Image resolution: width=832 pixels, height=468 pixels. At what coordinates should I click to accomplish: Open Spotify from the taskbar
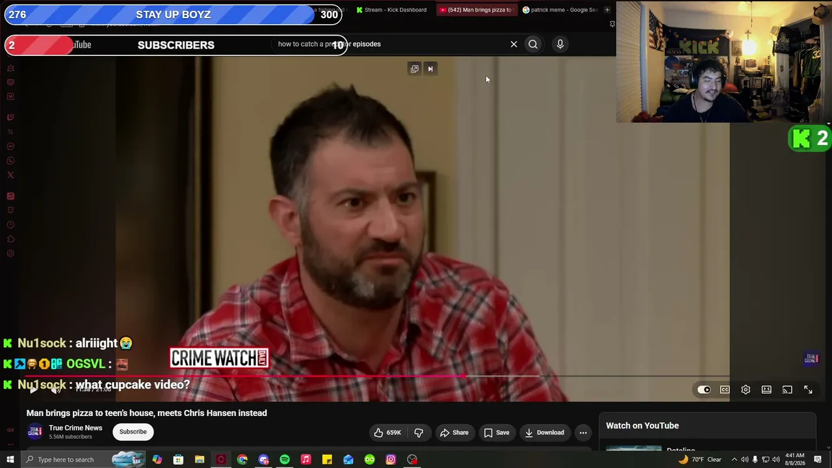coord(285,460)
